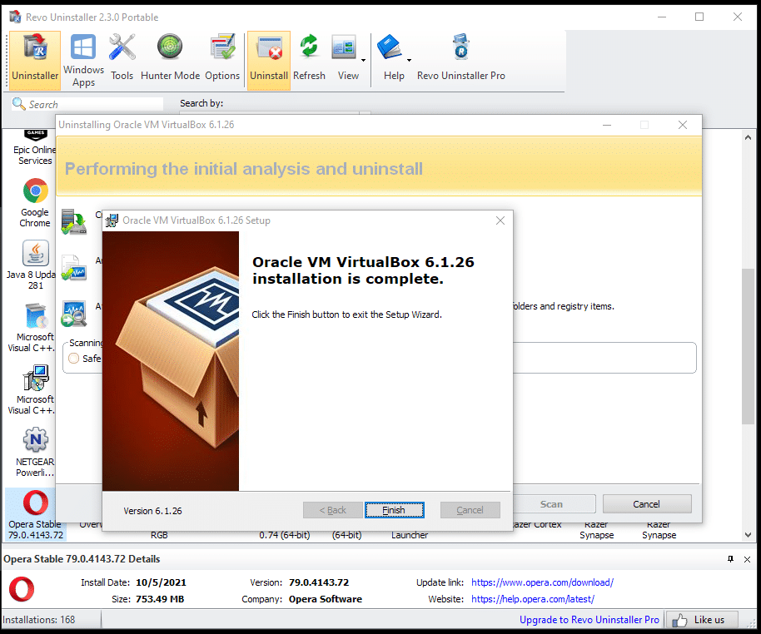Click the Back button in VirtualBox Setup
The height and width of the screenshot is (634, 761).
(332, 510)
